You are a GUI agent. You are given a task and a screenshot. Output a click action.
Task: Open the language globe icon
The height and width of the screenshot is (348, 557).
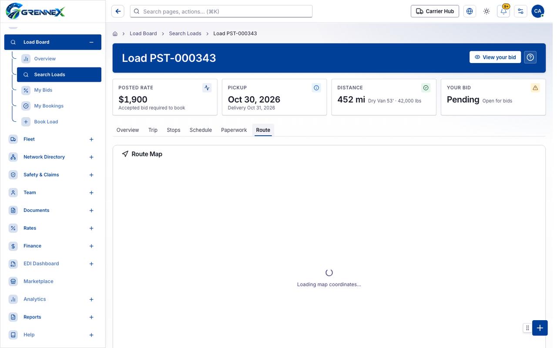click(x=470, y=11)
